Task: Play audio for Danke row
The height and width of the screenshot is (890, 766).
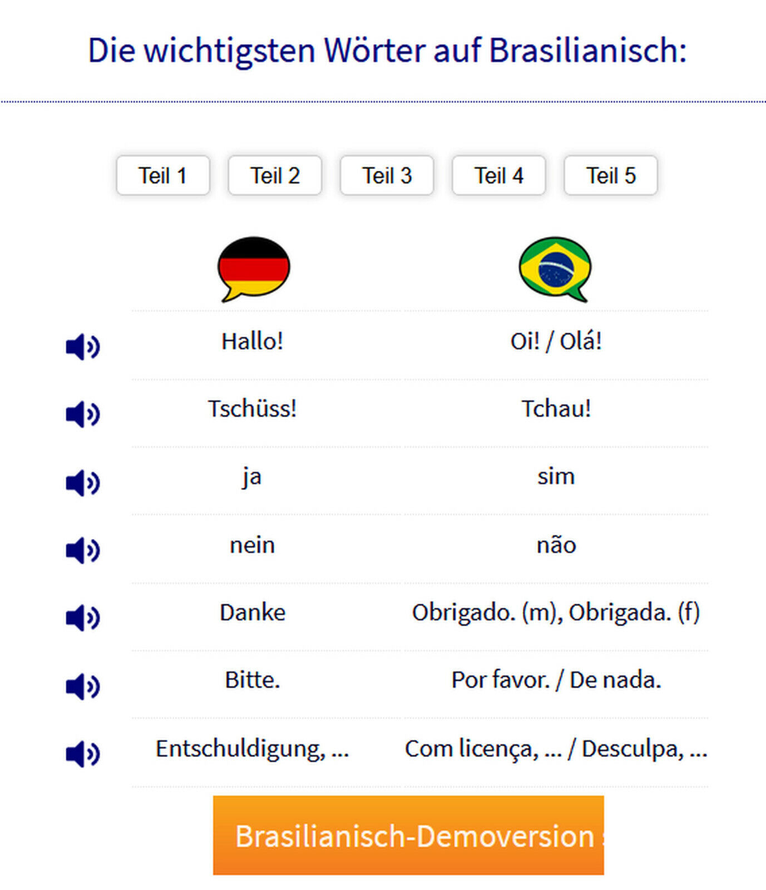Action: click(82, 618)
